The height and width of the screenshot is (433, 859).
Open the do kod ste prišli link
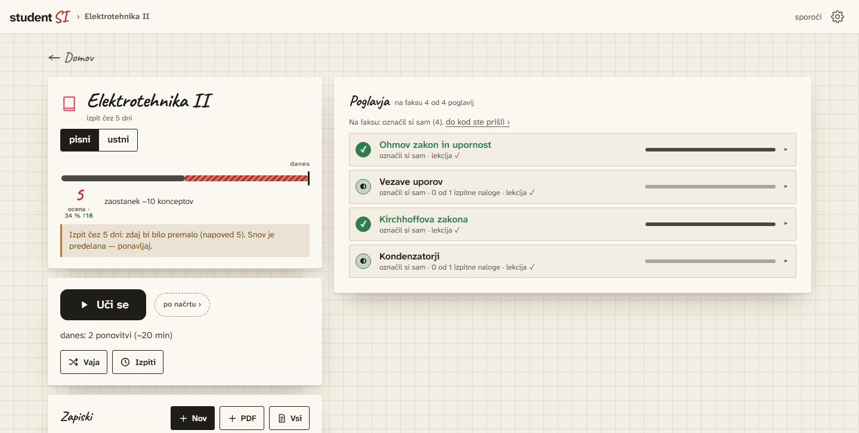click(x=478, y=122)
